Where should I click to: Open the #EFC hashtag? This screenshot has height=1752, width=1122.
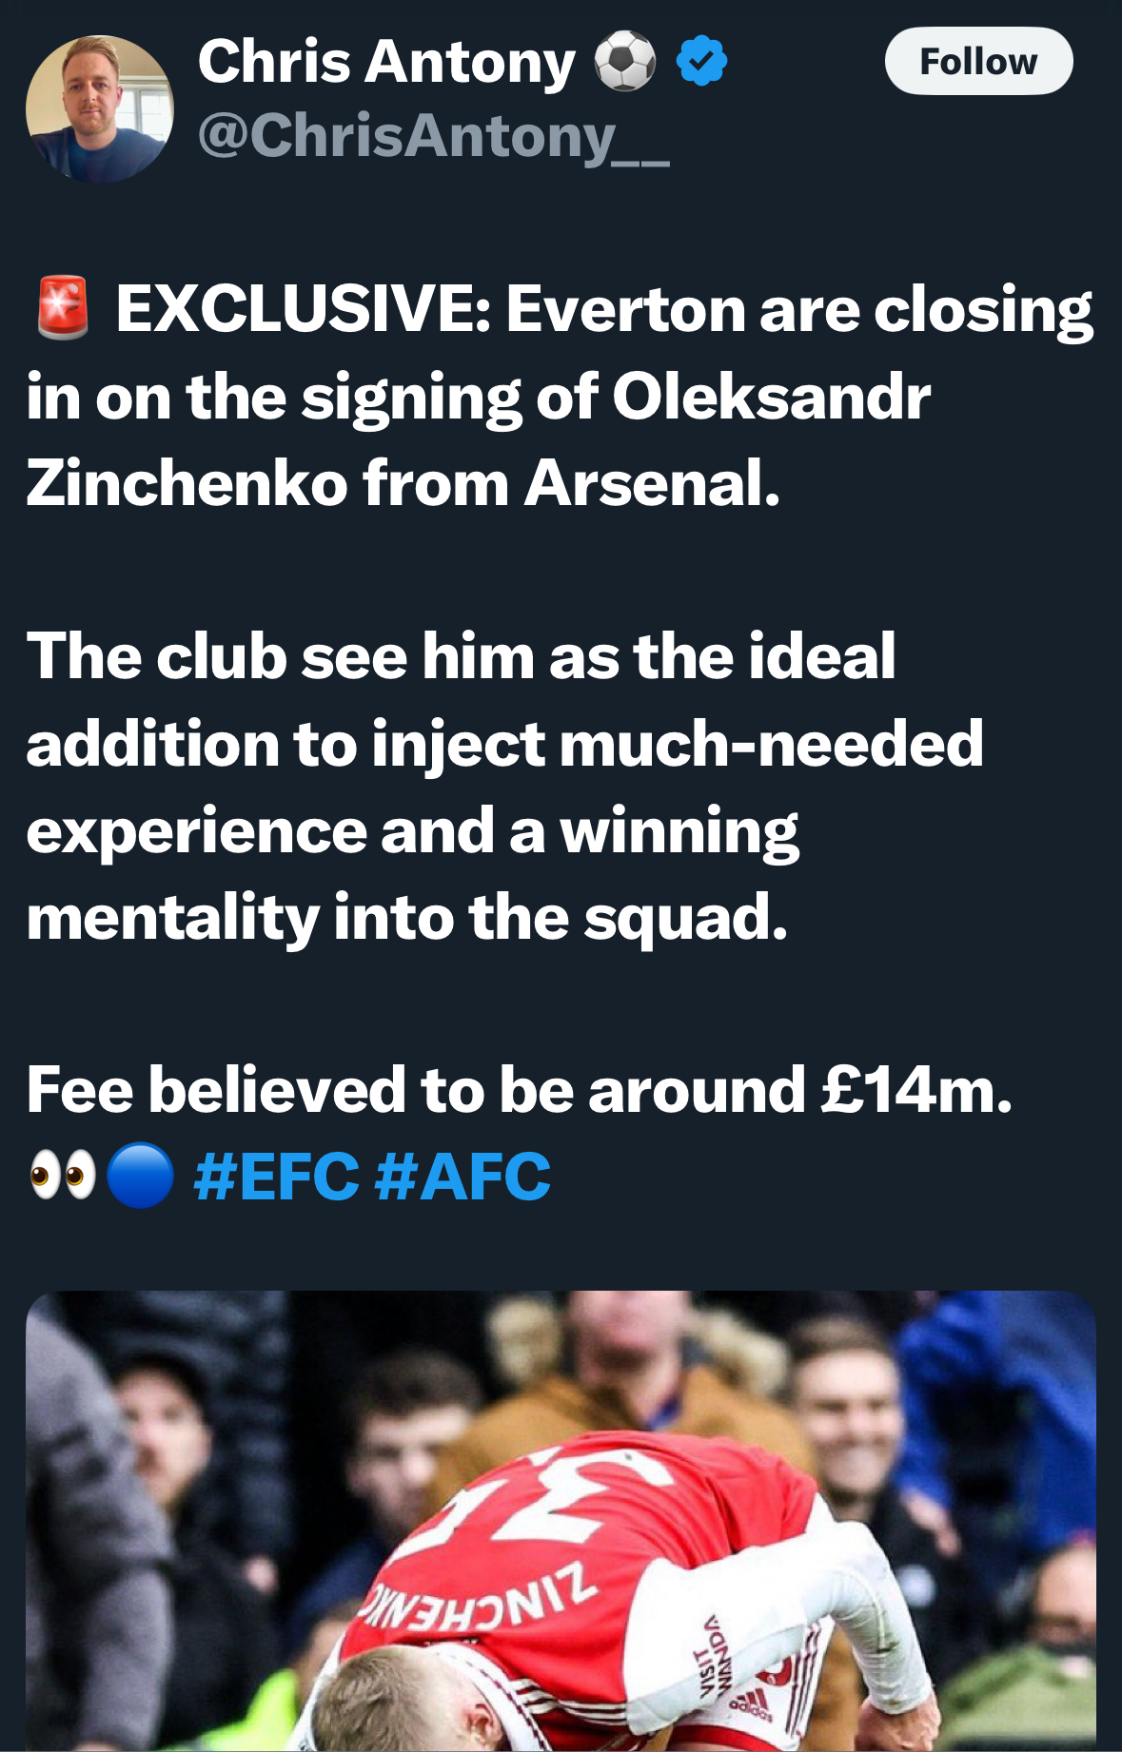point(276,1178)
